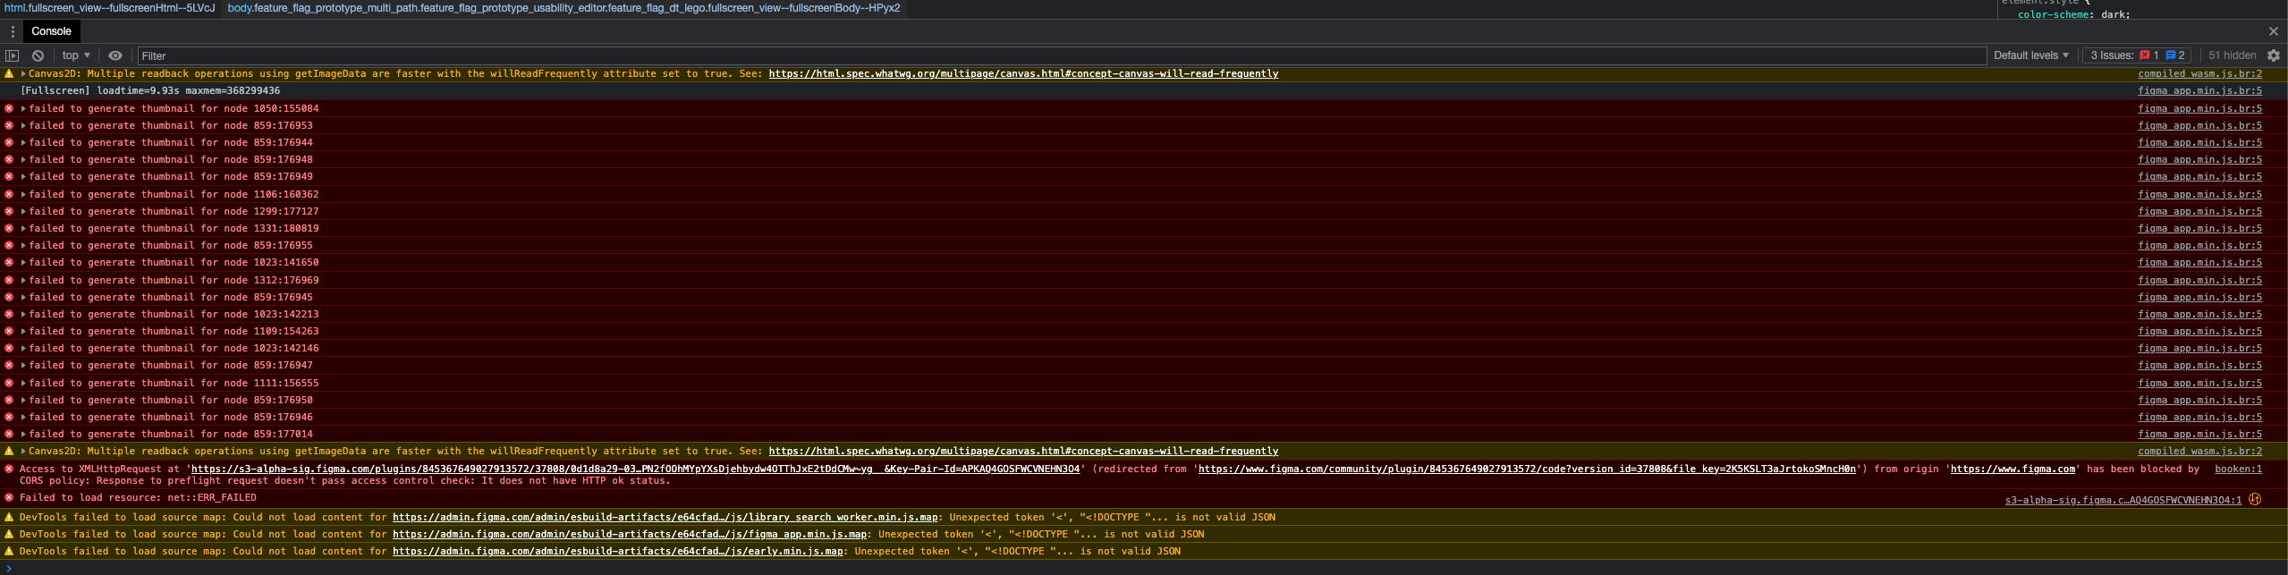Click the 51 hidden label
Image resolution: width=2288 pixels, height=575 pixels.
(2233, 55)
